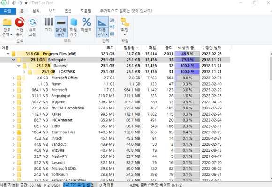272x187 pixels.
Task: Click the Kakao folder icon
Action: [19, 114]
